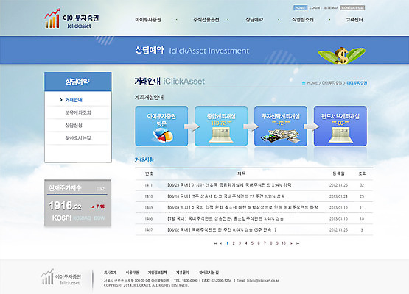Click the dollar coin leaf banner icon
This screenshot has width=409, height=294.
coord(342,55)
